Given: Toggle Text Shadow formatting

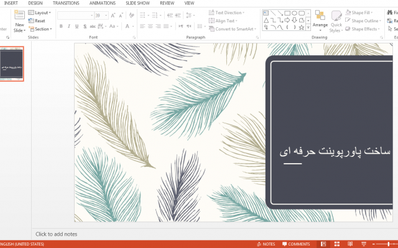Looking at the screenshot, I should 85,26.
